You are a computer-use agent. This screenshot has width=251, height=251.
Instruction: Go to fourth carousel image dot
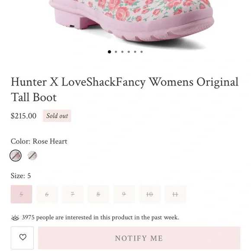tap(129, 51)
